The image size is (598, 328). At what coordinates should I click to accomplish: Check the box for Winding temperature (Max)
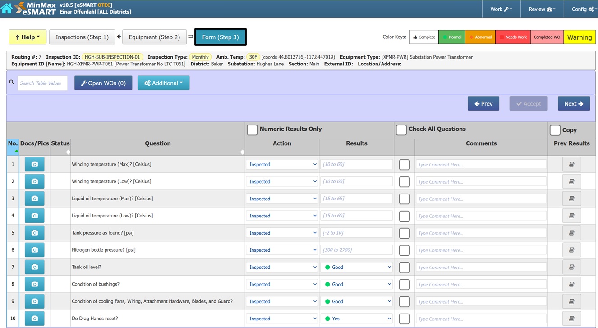[x=405, y=165]
